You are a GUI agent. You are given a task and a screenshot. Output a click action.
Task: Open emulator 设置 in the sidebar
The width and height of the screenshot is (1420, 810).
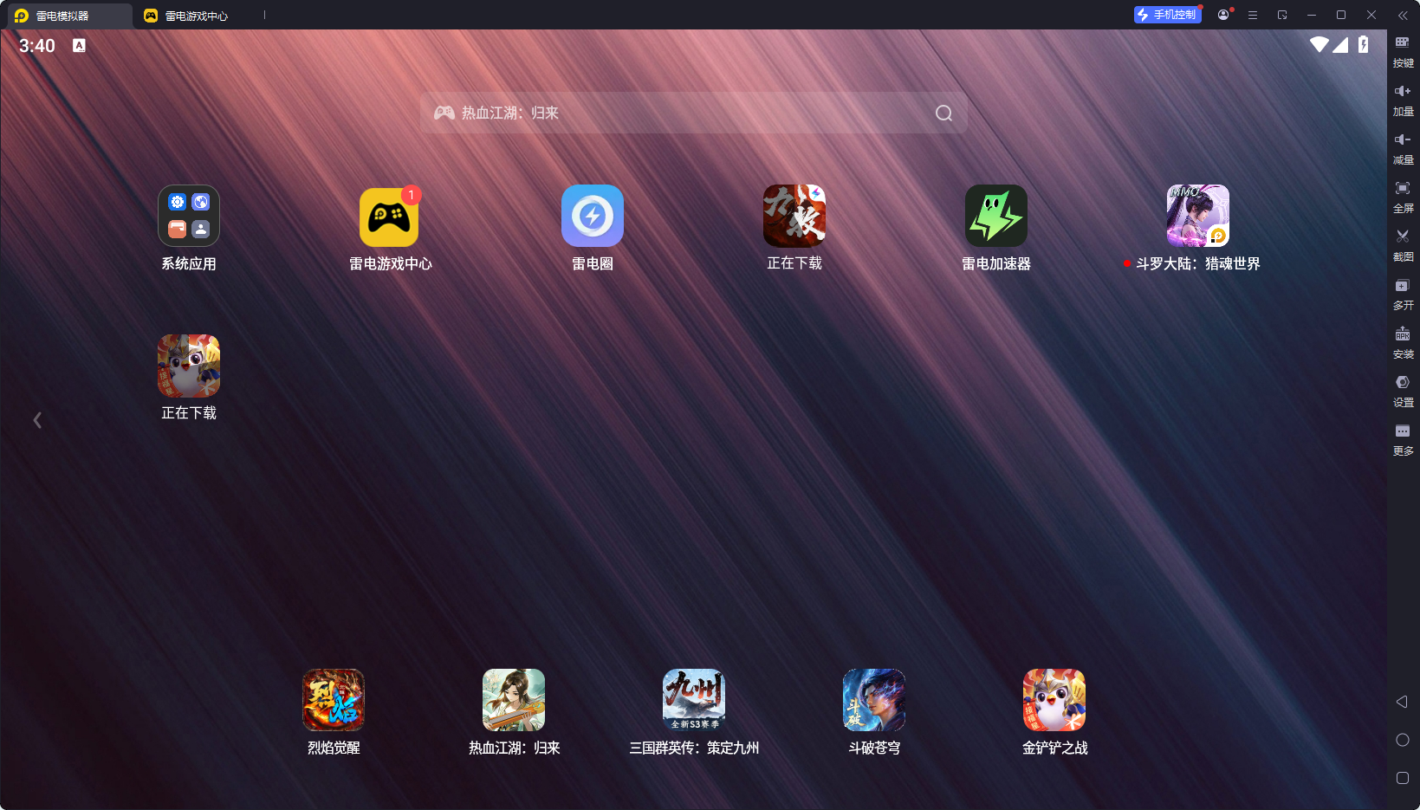tap(1403, 391)
